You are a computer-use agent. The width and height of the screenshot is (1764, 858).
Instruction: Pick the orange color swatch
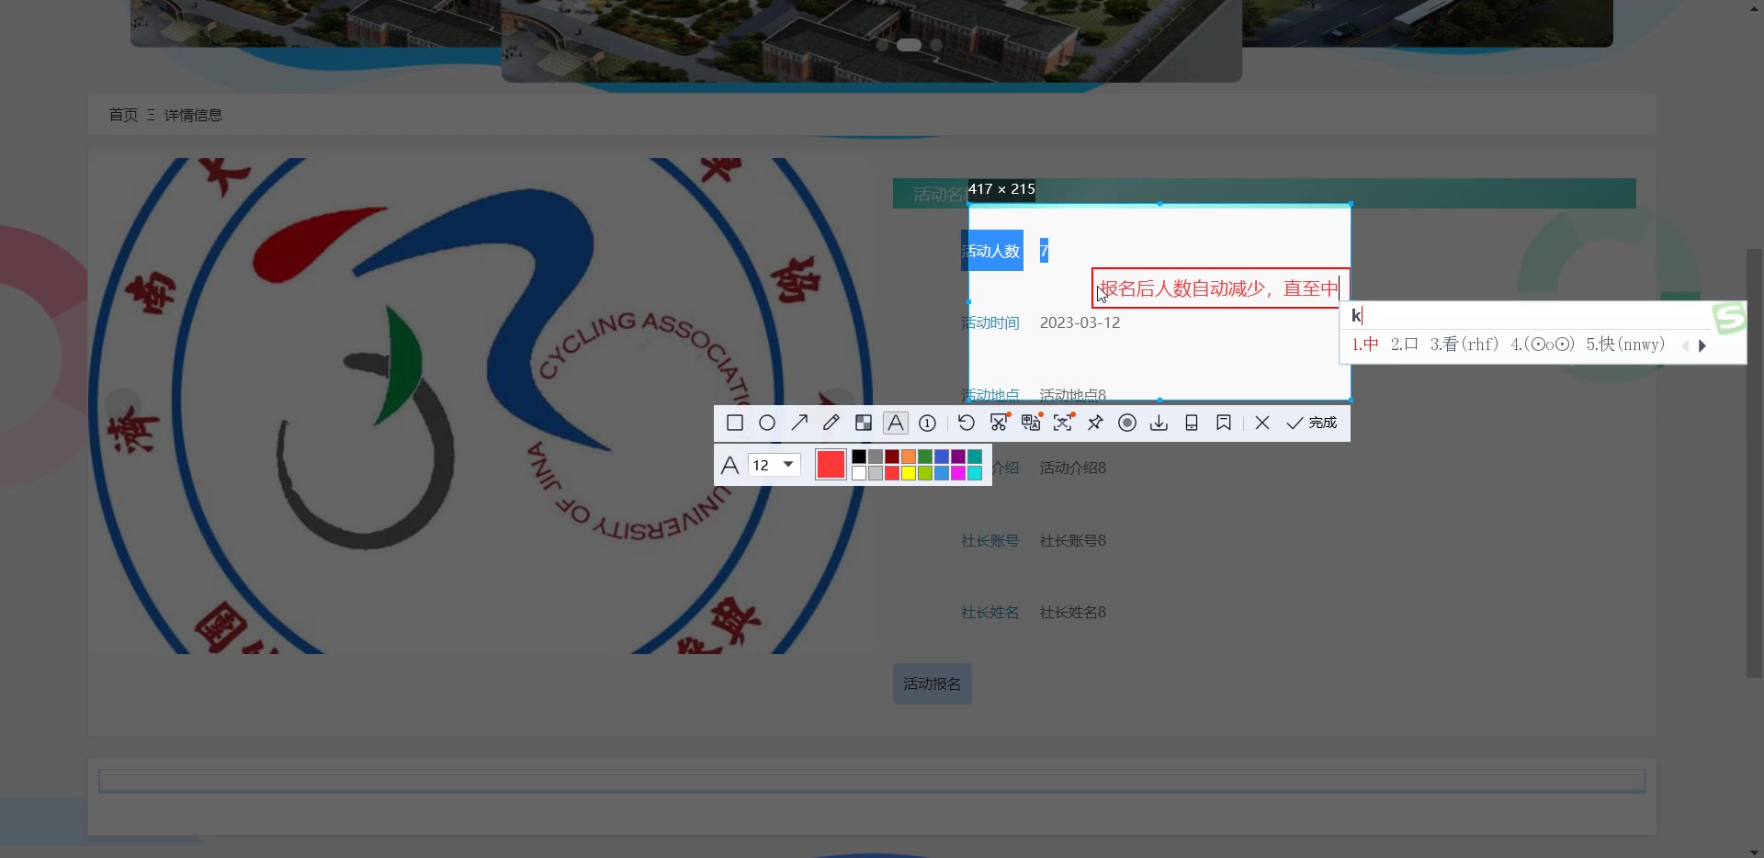coord(909,457)
